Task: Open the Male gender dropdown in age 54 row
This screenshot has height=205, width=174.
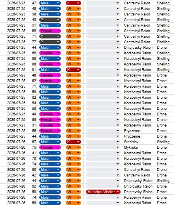Action: pyautogui.click(x=50, y=103)
